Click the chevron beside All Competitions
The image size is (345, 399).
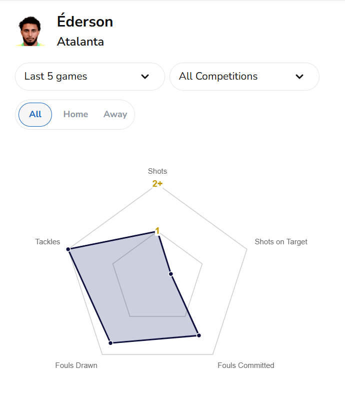pyautogui.click(x=299, y=77)
